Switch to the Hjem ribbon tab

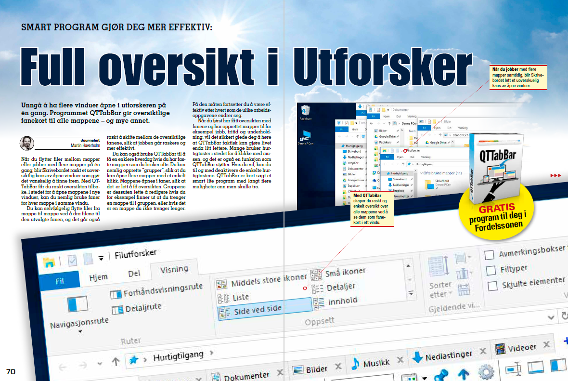click(x=98, y=277)
